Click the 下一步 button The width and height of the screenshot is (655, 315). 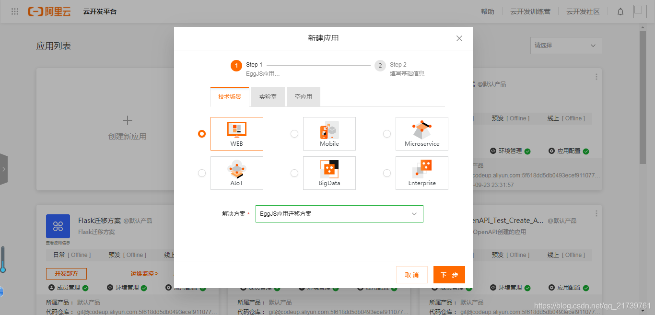click(x=449, y=275)
